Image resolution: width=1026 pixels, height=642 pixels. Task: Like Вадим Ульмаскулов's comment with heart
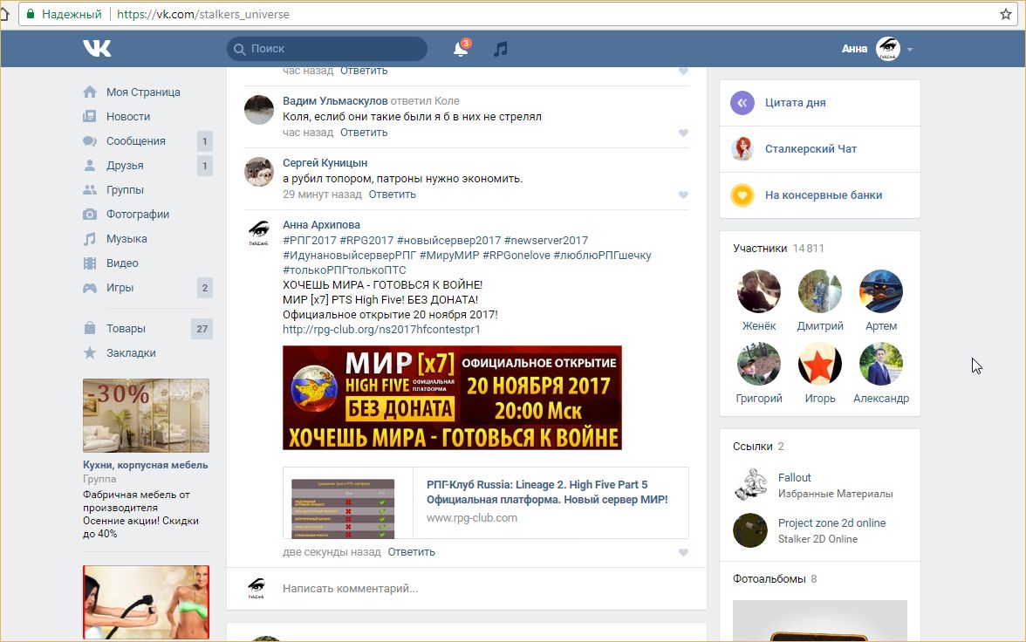(x=683, y=133)
